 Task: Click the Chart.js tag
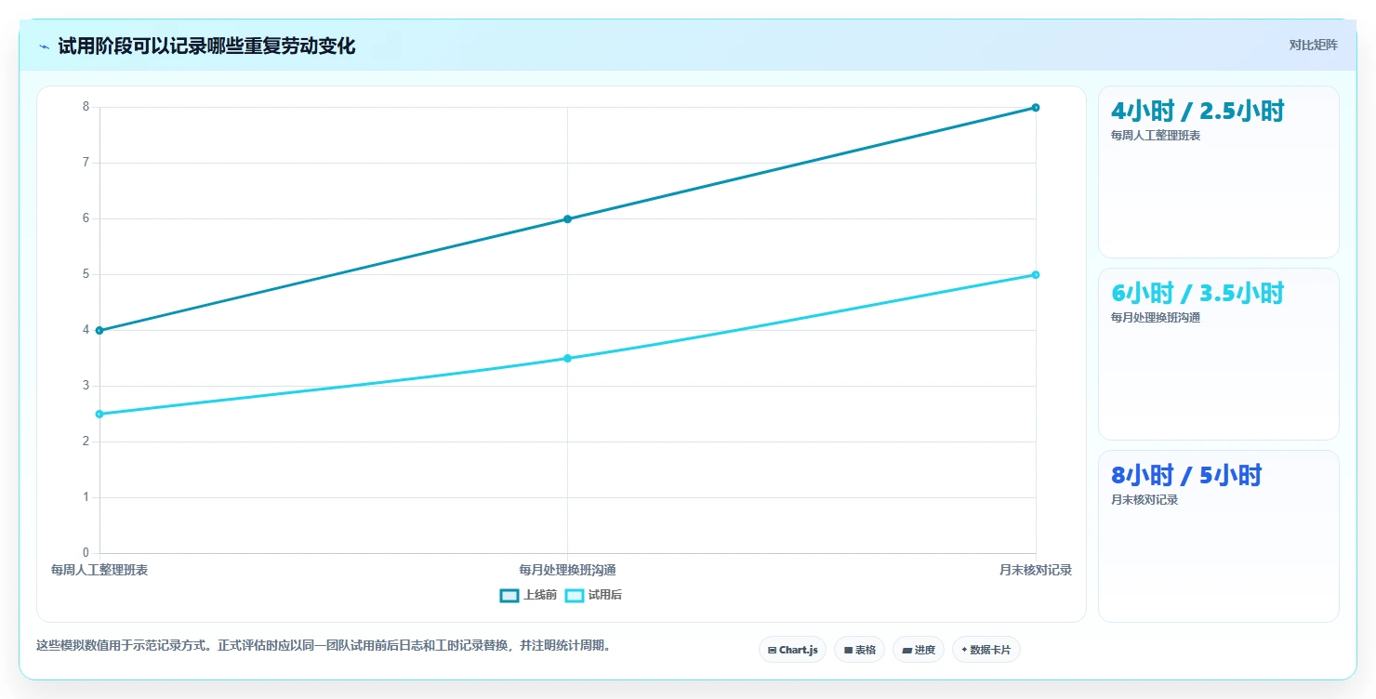[792, 650]
